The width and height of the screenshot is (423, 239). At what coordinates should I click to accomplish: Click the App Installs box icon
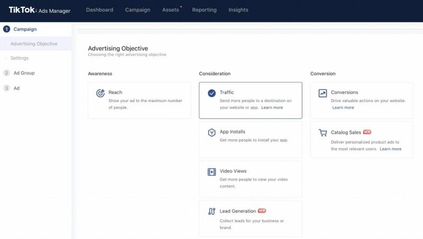212,132
